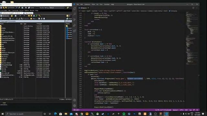Open Selection menu in VS Code
The image size is (207, 116).
pos(87,4)
